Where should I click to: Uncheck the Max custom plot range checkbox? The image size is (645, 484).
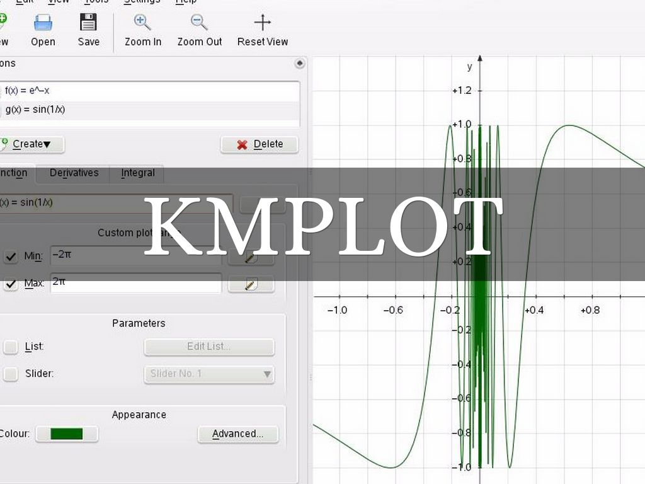[11, 284]
